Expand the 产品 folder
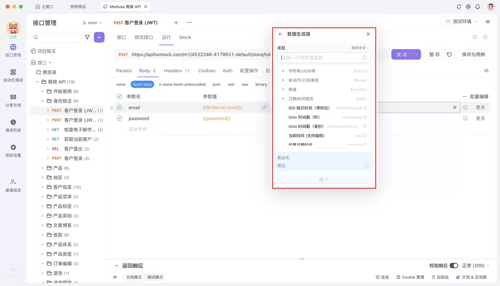 coord(43,168)
